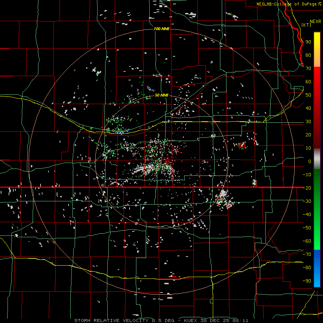Image resolution: width=323 pixels, height=323 pixels.
Task: Click the "0.5 DEG" elevation text in the caption
Action: [163, 320]
